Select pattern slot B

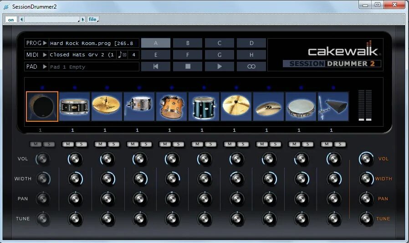188,43
